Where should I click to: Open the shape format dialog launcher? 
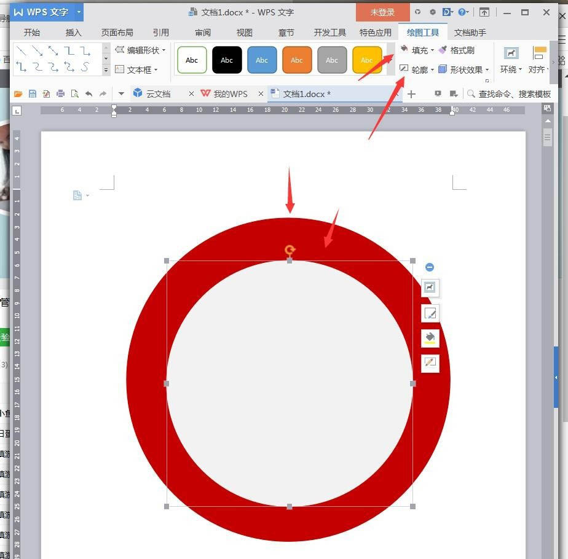tap(487, 80)
